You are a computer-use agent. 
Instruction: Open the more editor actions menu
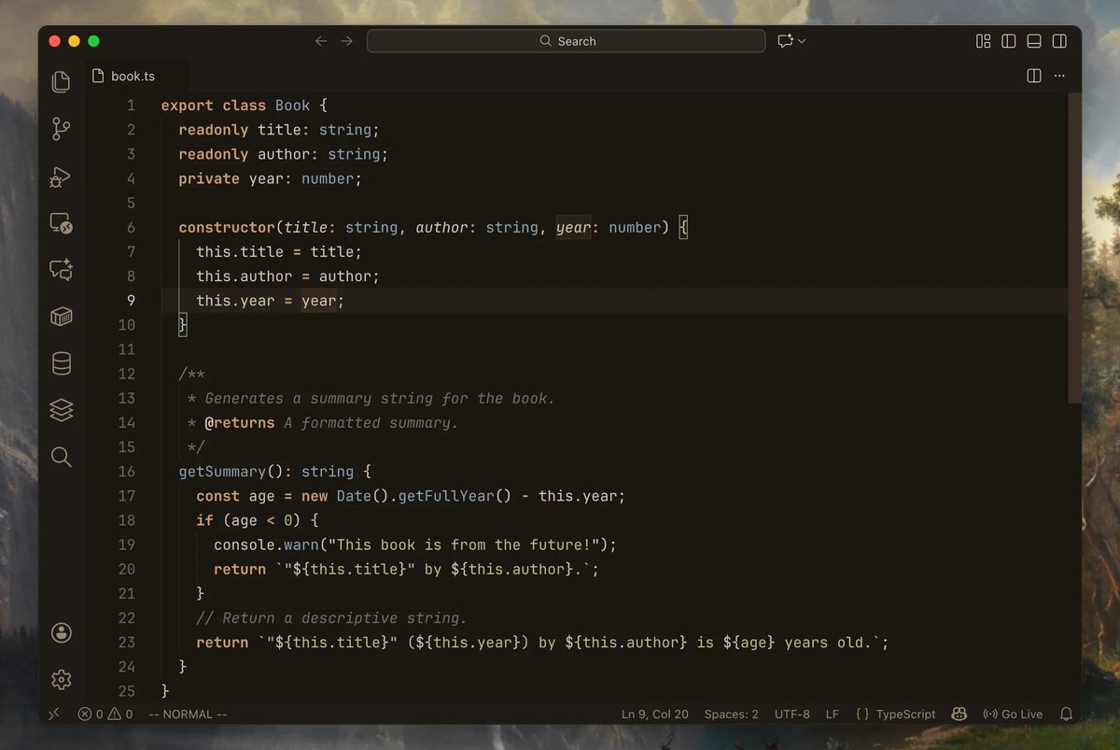[1059, 76]
